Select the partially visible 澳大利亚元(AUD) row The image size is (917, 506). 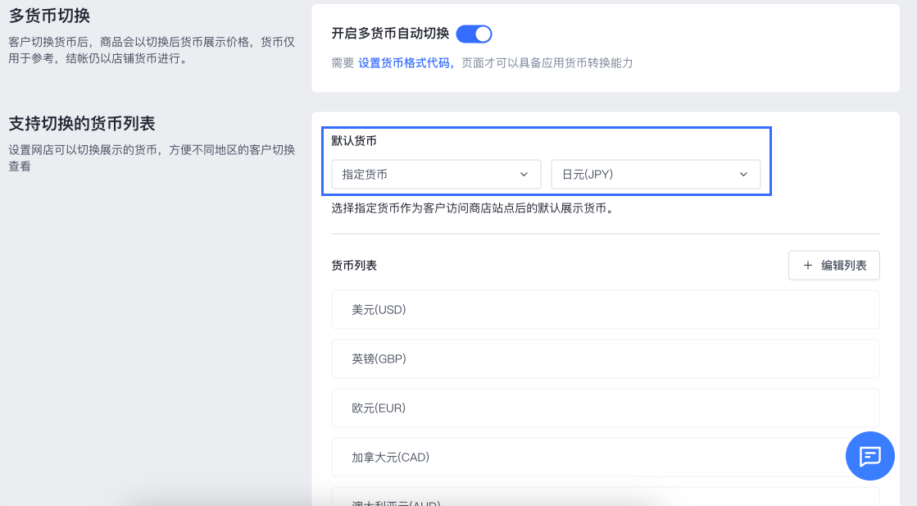click(605, 499)
